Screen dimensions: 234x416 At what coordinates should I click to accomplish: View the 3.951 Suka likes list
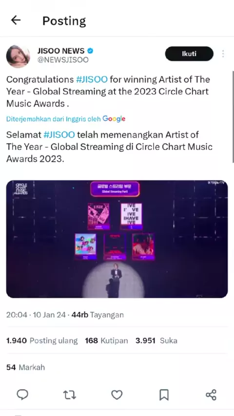(156, 340)
